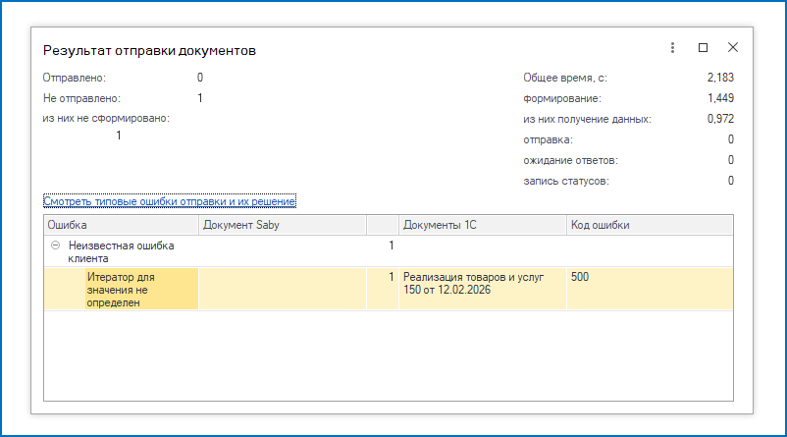Click the "Ошибка" column header
Viewport: 787px width, 437px height.
click(121, 225)
